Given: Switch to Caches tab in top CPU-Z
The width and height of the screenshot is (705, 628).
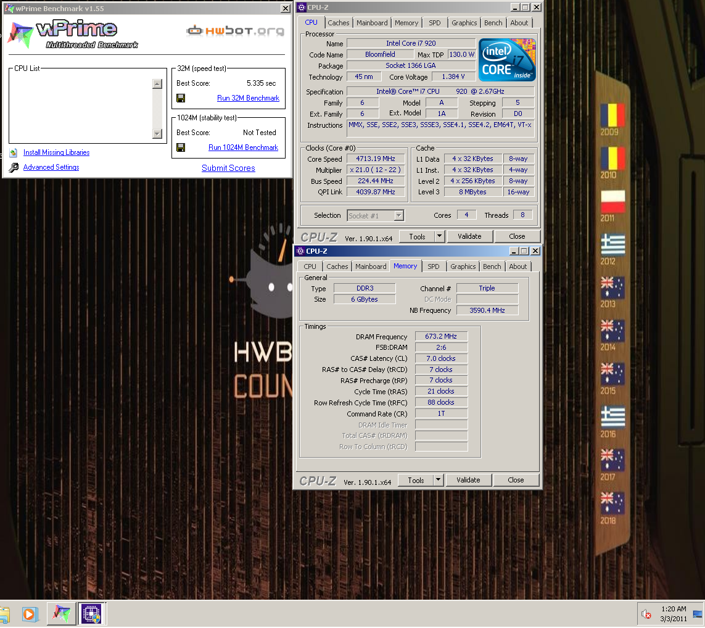Looking at the screenshot, I should click(x=338, y=23).
